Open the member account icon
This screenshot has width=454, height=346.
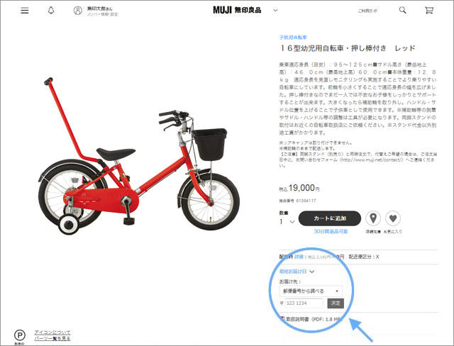pyautogui.click(x=77, y=11)
